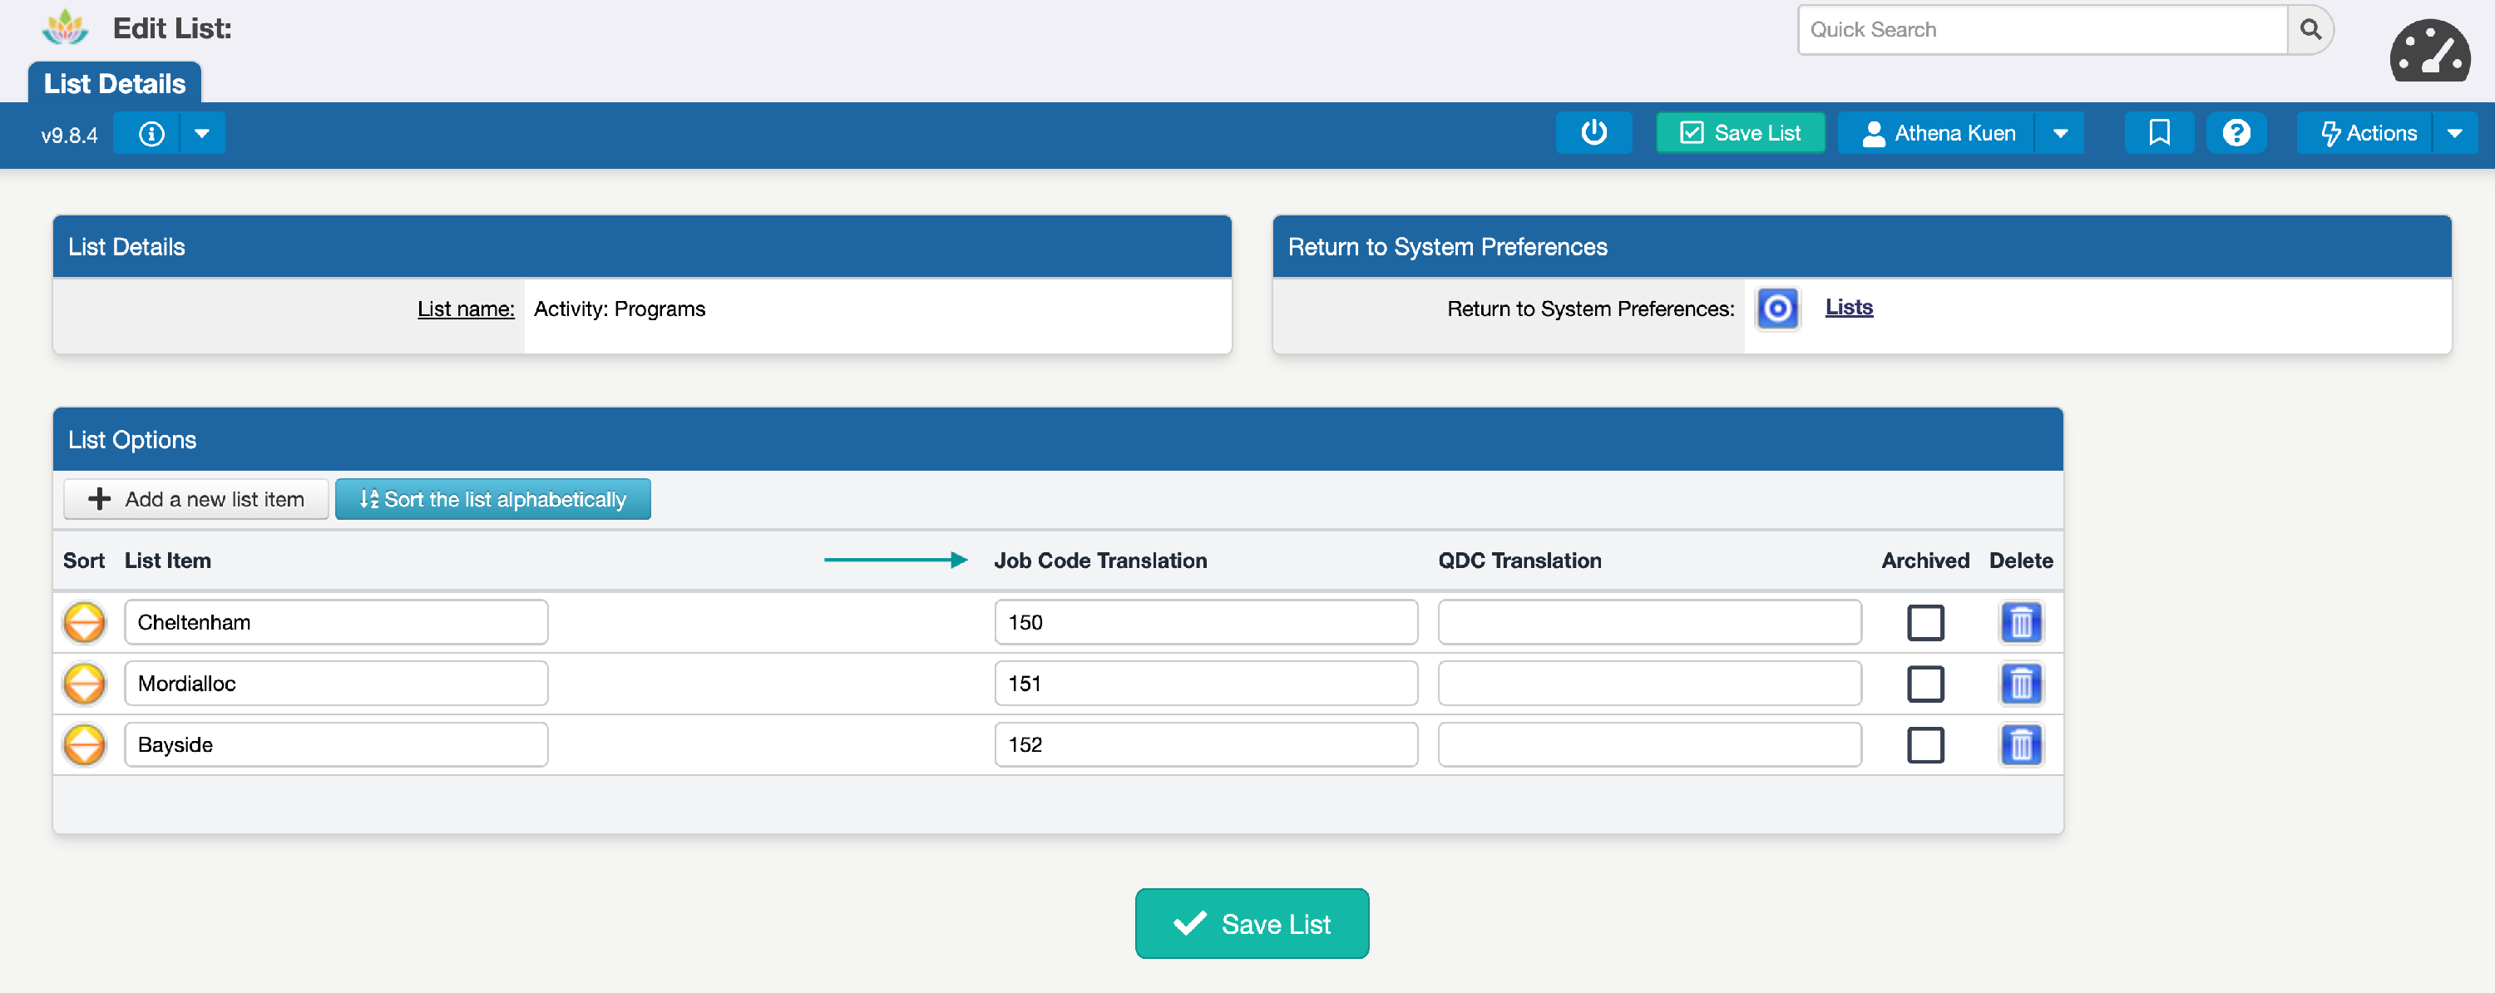This screenshot has width=2495, height=993.
Task: Open the dashboard gauge icon
Action: pos(2428,52)
